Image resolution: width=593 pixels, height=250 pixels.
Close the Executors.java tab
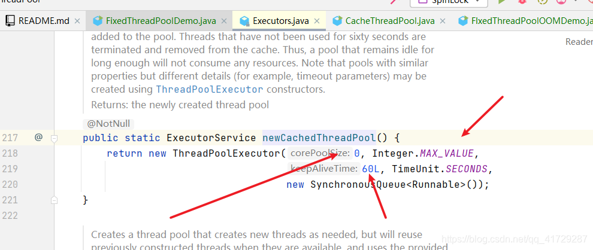click(x=317, y=21)
